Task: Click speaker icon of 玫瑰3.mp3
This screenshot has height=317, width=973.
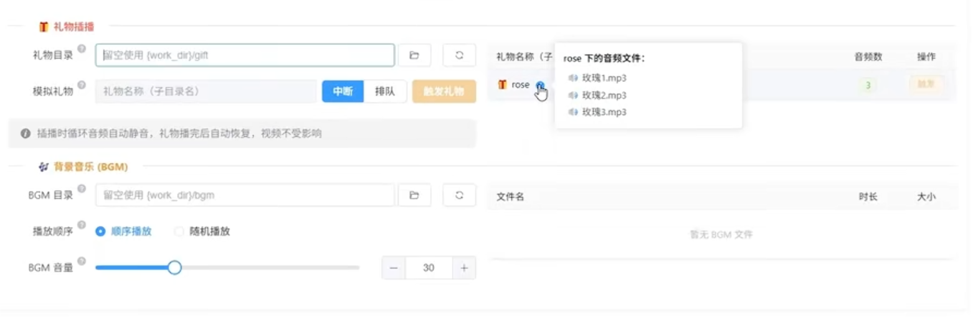Action: [573, 112]
